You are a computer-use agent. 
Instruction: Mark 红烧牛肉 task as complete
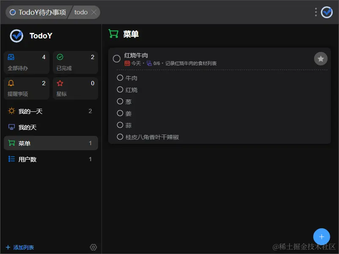click(117, 59)
